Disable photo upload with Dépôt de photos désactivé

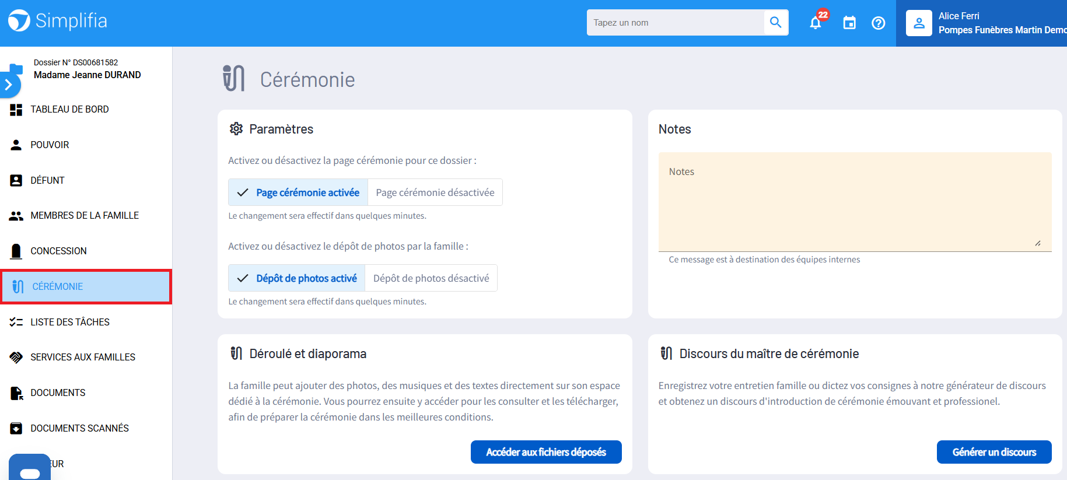431,278
